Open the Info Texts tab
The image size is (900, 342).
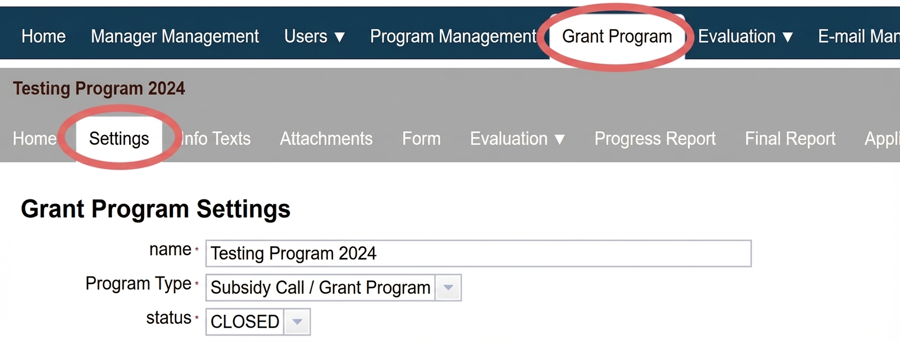click(x=216, y=139)
